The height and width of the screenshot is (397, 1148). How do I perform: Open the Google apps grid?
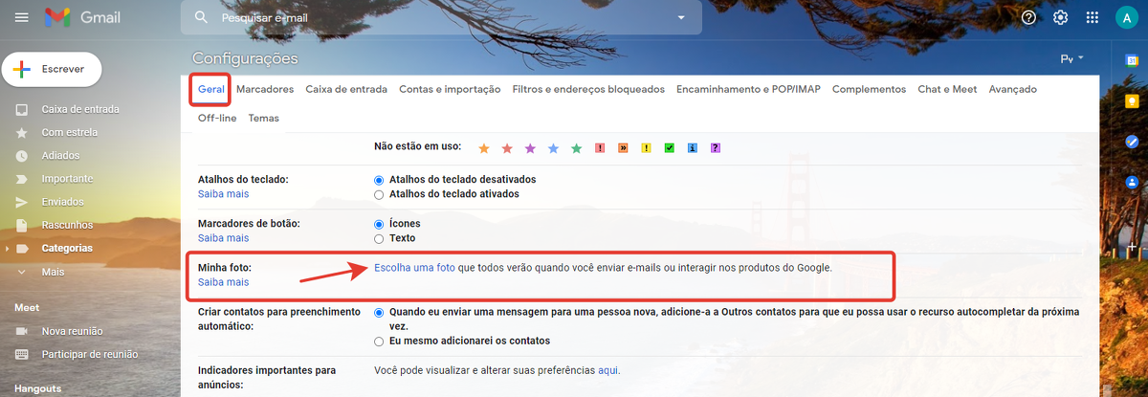[1092, 17]
